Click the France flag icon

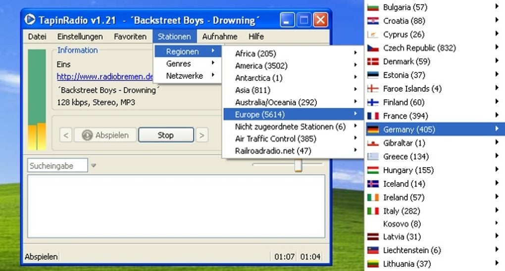(373, 116)
